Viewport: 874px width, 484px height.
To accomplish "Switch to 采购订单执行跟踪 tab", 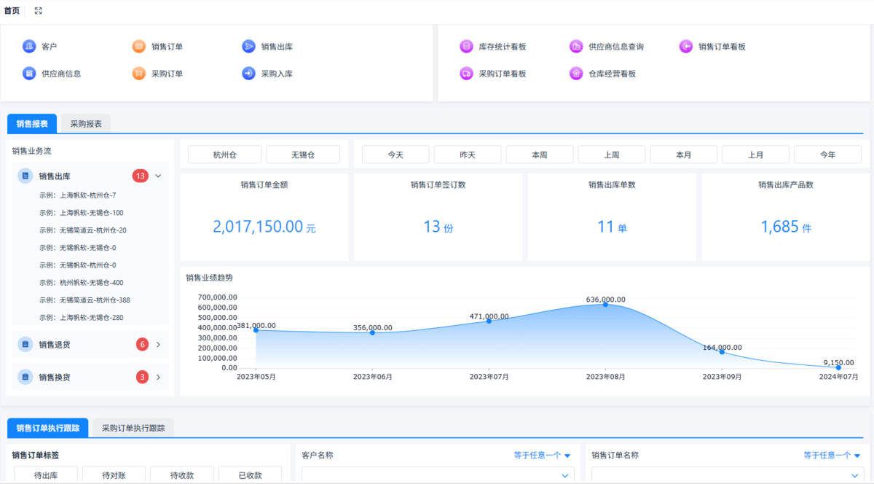I will [133, 428].
